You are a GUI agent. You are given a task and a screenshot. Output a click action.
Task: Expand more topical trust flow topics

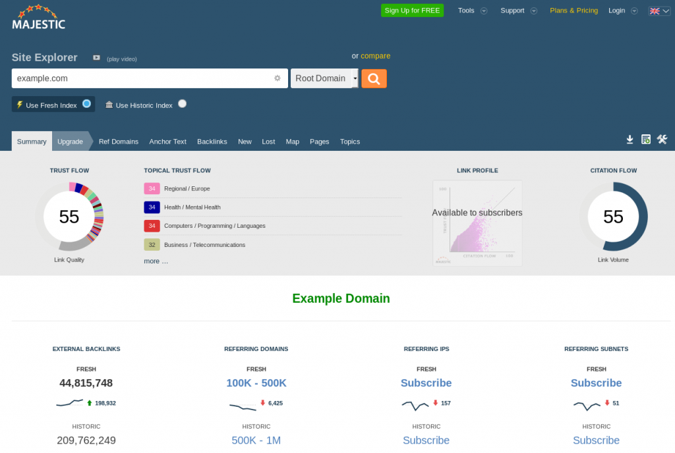point(156,261)
